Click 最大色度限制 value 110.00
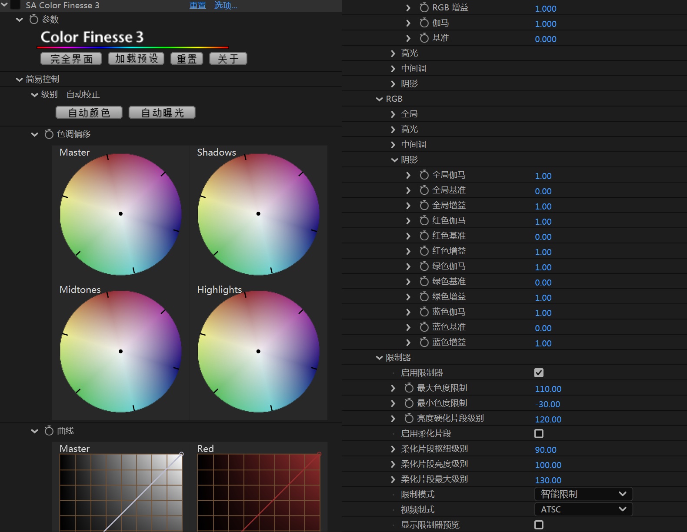 coord(548,389)
